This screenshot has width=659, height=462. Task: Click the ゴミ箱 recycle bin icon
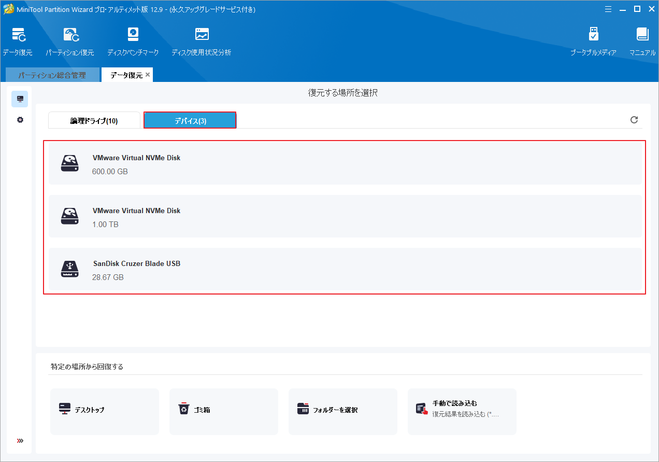pyautogui.click(x=184, y=409)
